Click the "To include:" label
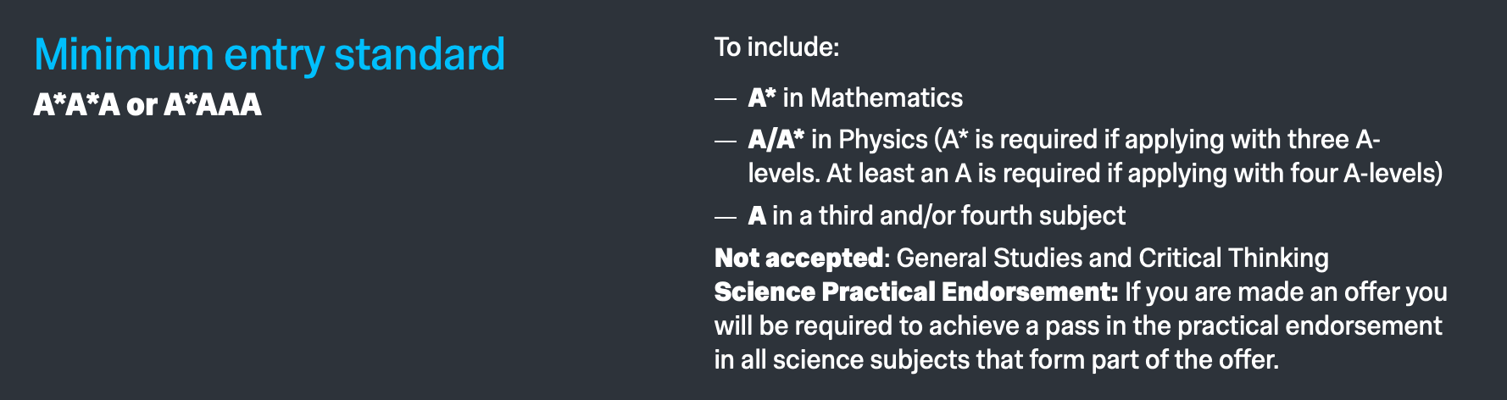The width and height of the screenshot is (1507, 400). click(x=776, y=47)
